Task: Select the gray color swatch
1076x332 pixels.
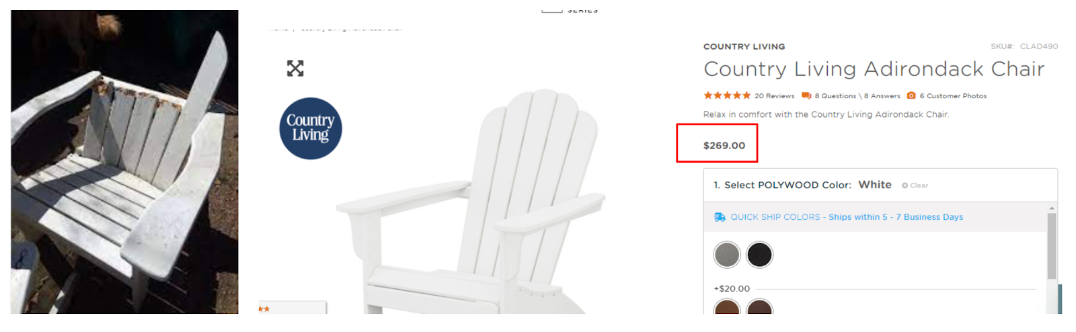Action: 727,255
